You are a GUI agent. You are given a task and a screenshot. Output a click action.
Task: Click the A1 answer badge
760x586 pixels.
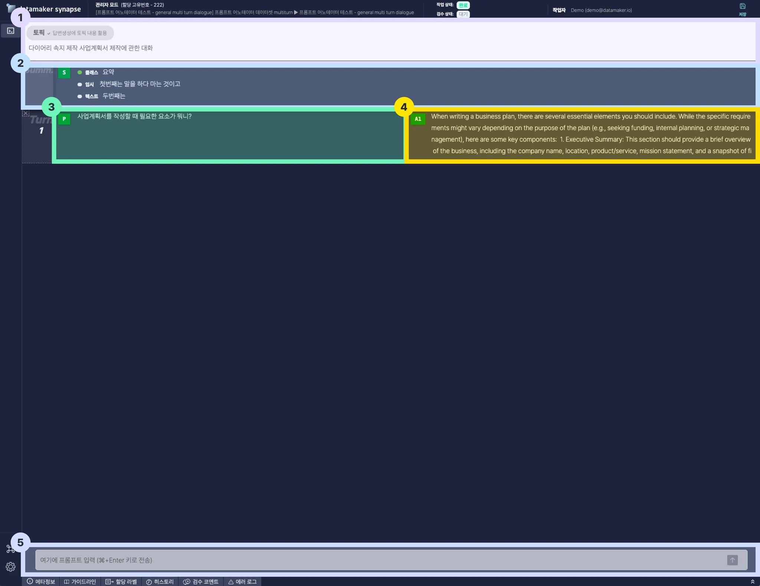(x=418, y=119)
